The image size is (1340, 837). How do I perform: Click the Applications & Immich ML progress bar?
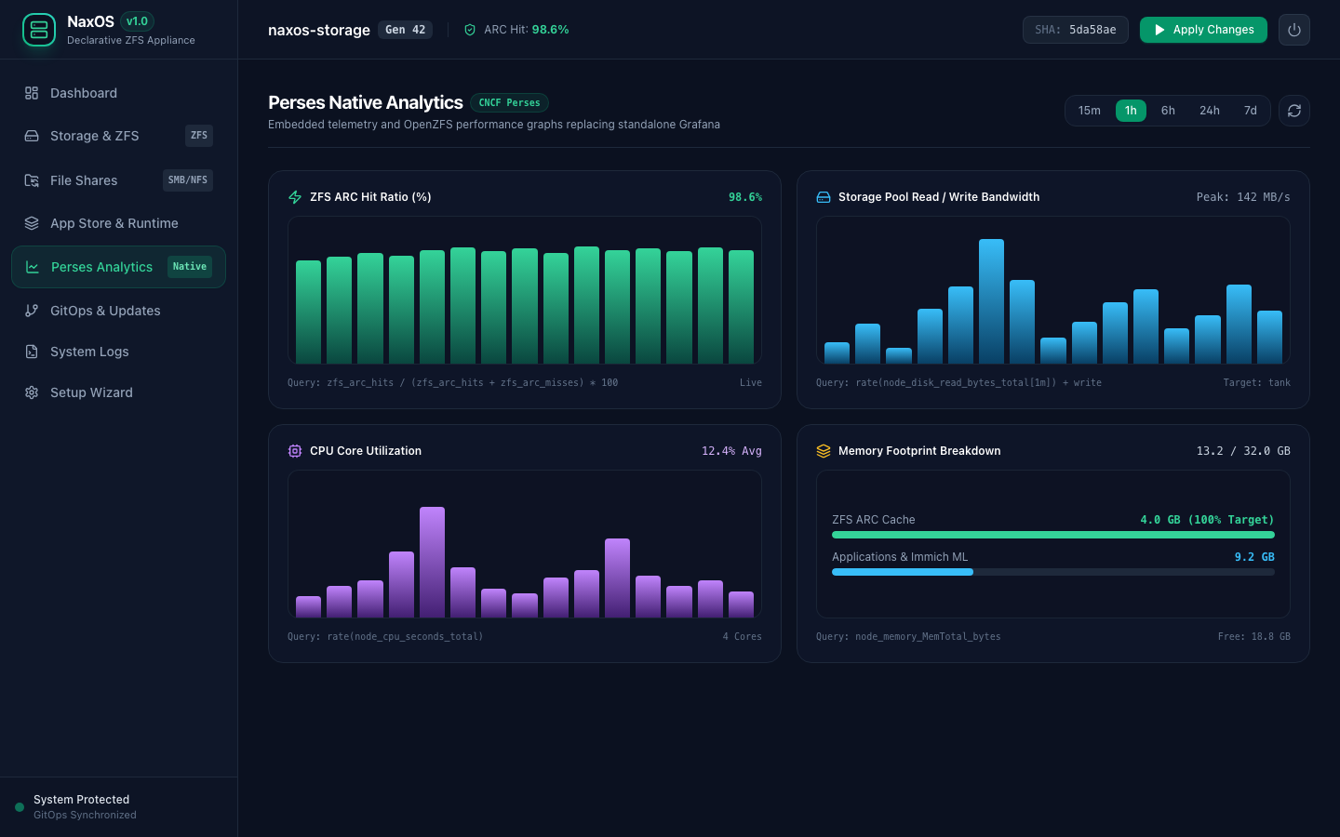point(1053,572)
